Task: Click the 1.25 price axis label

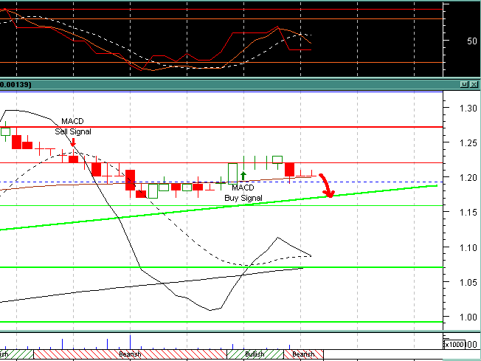Action: pyautogui.click(x=468, y=143)
